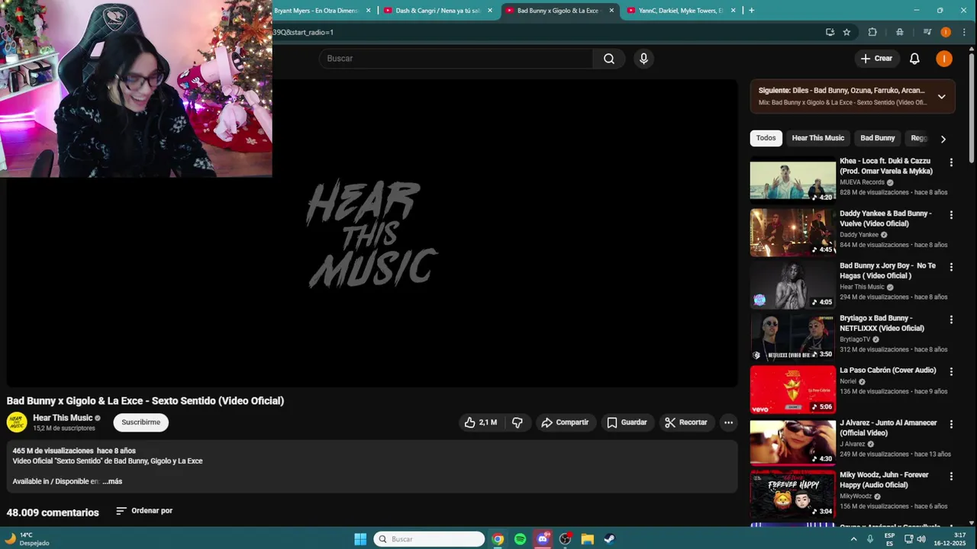The image size is (977, 549).
Task: Open J Alvarez Junto Al Amanecer thumbnail
Action: (793, 441)
